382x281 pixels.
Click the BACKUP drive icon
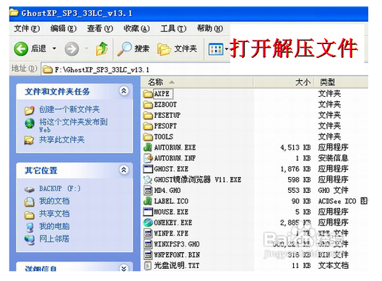point(29,189)
